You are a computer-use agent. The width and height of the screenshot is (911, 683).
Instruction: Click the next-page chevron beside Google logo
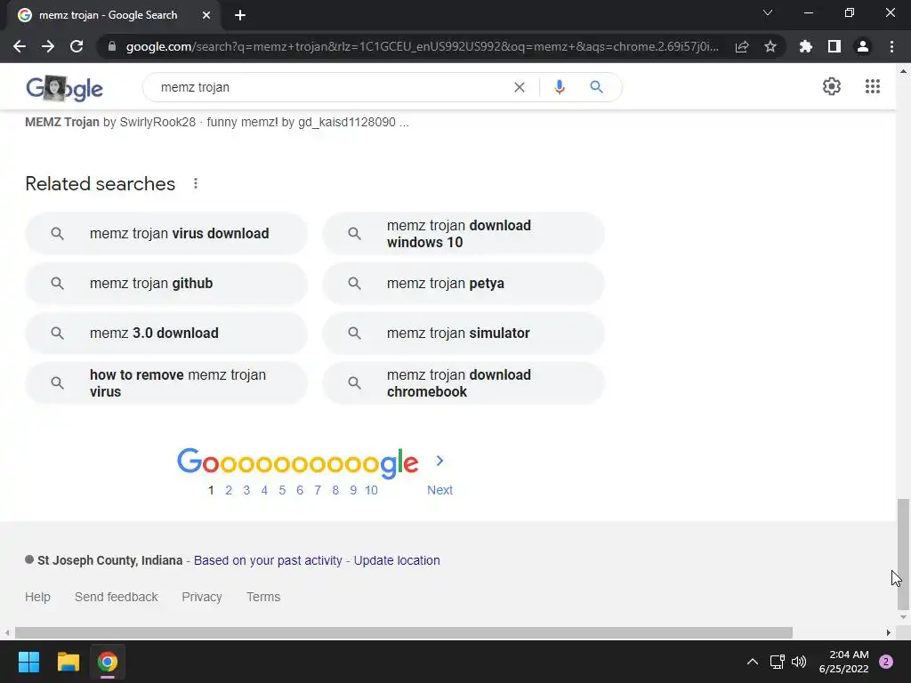[x=439, y=461]
